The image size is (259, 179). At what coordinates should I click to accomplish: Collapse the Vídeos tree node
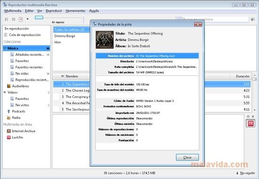[5, 92]
